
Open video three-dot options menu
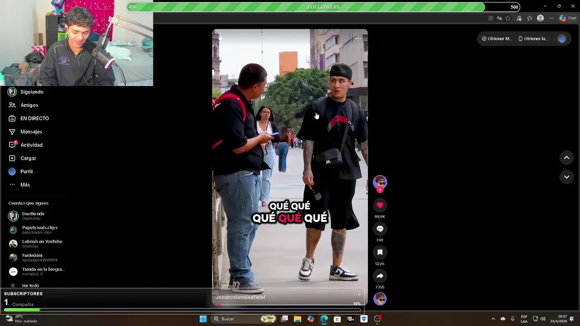(x=358, y=38)
